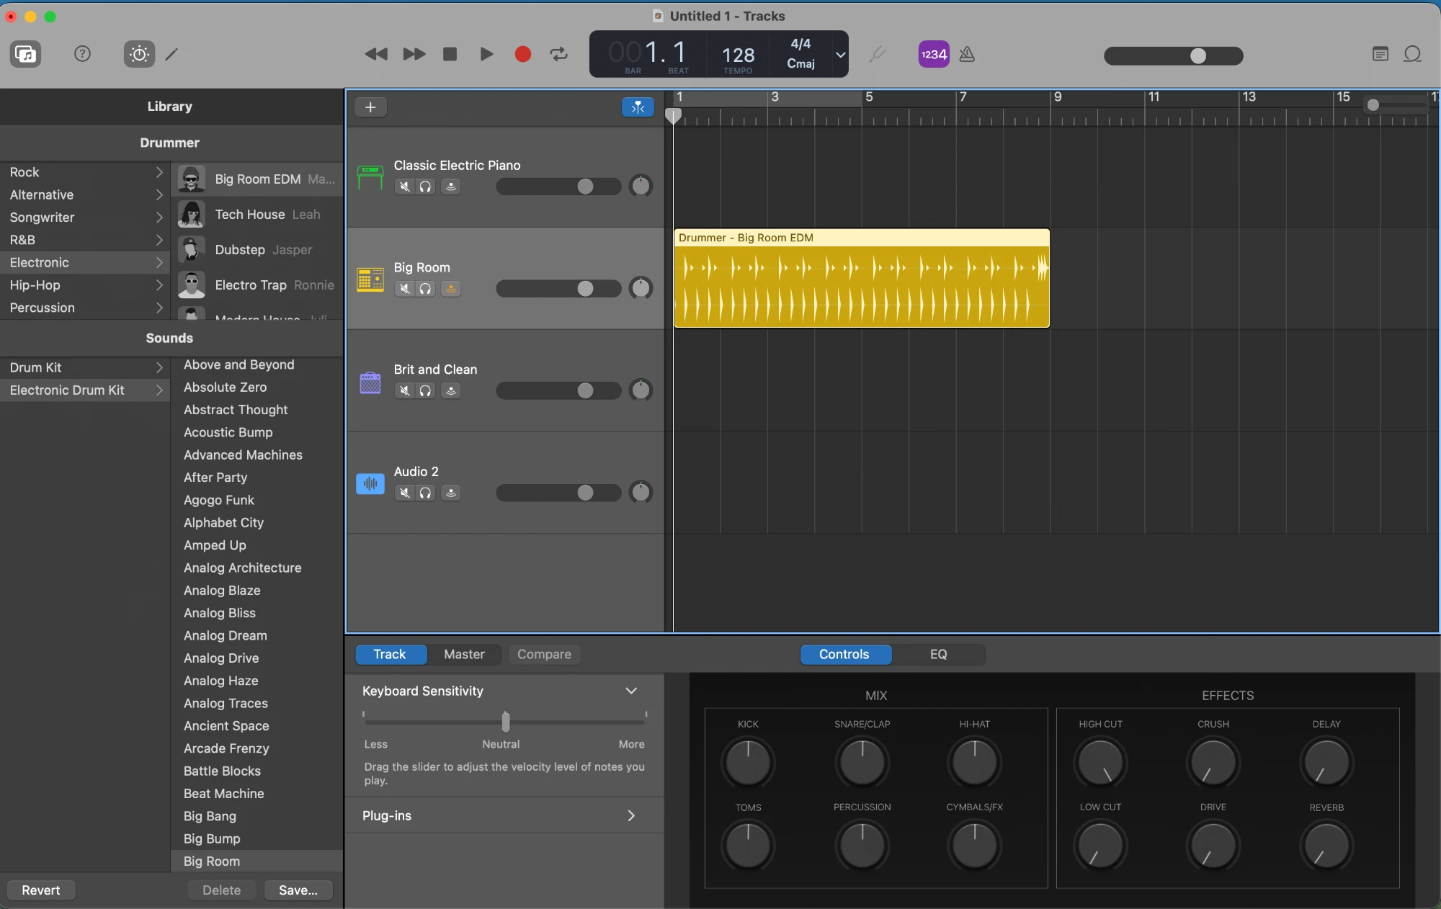Click the Revert button
Image resolution: width=1441 pixels, height=909 pixels.
[41, 890]
